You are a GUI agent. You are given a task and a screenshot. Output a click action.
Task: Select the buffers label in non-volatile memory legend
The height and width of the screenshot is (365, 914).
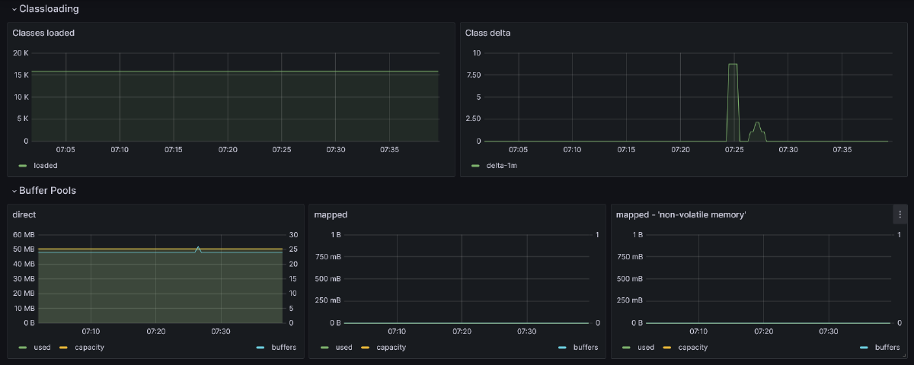tap(887, 348)
